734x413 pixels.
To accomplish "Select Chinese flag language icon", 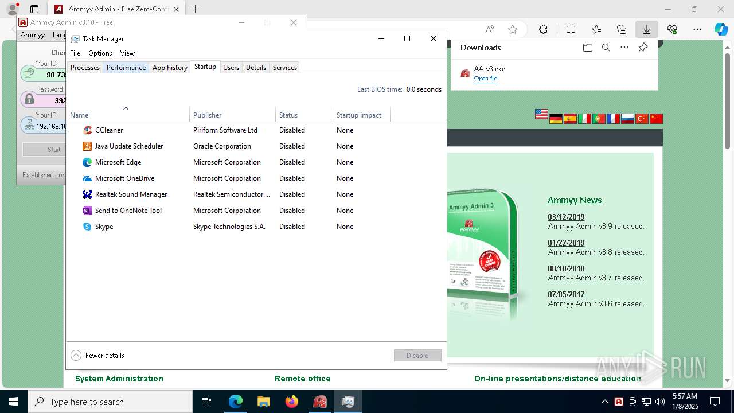I will (656, 119).
